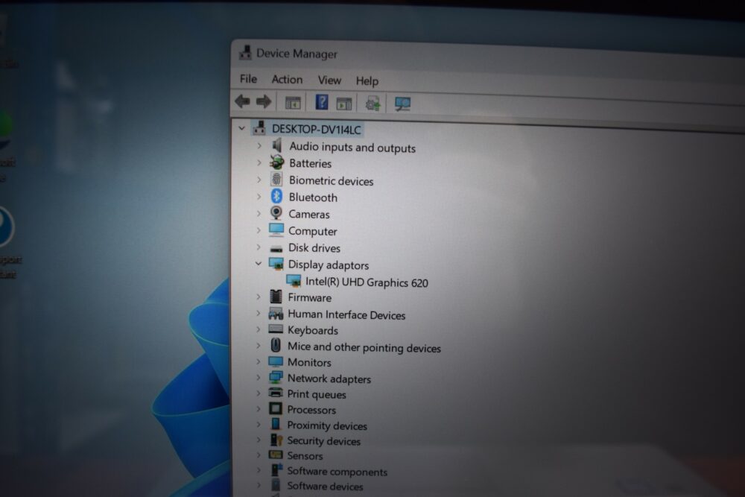
Task: Select the Software devices label
Action: click(x=325, y=486)
